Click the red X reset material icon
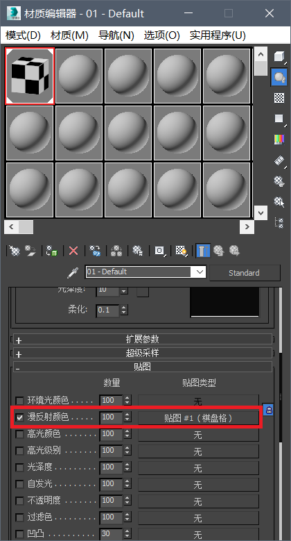The width and height of the screenshot is (291, 541). tap(73, 251)
